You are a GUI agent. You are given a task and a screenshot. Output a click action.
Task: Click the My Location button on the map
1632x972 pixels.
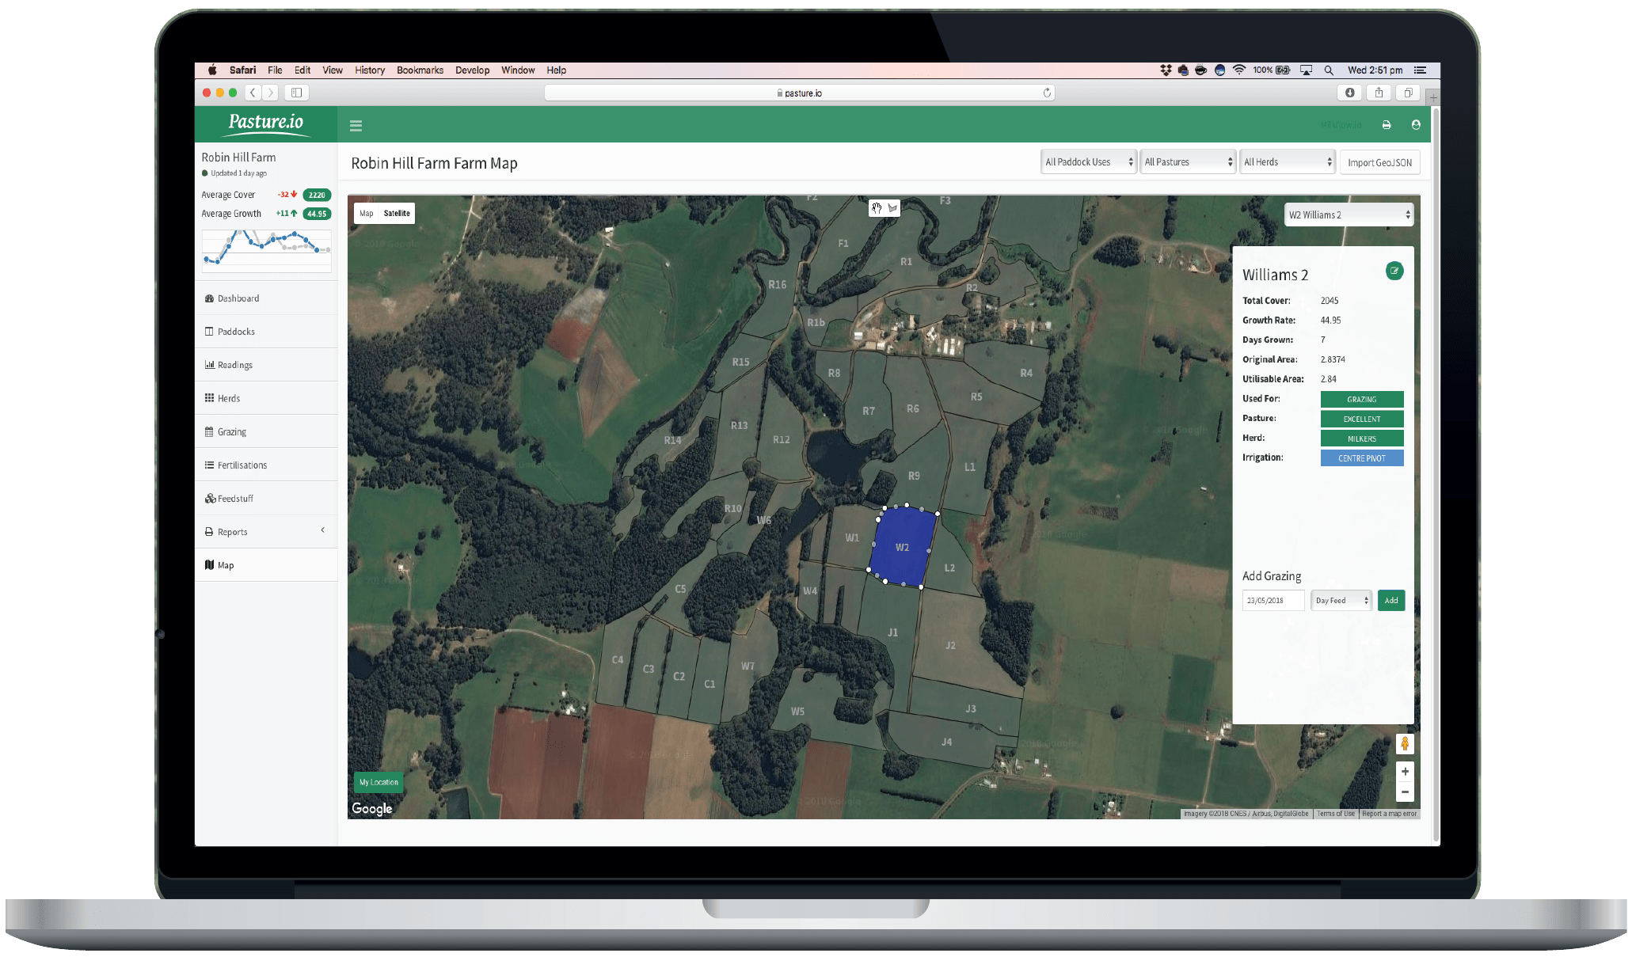click(378, 782)
